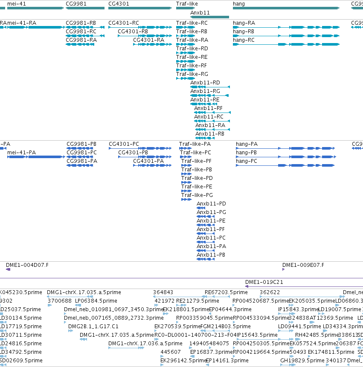Select EST DMG1-chrX.17.036.a.5prime
Image resolution: width=363 pixels, height=367 pixels.
point(145,344)
